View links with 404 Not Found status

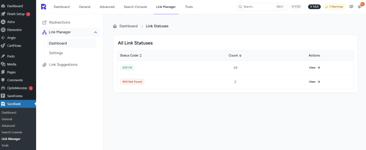315,82
